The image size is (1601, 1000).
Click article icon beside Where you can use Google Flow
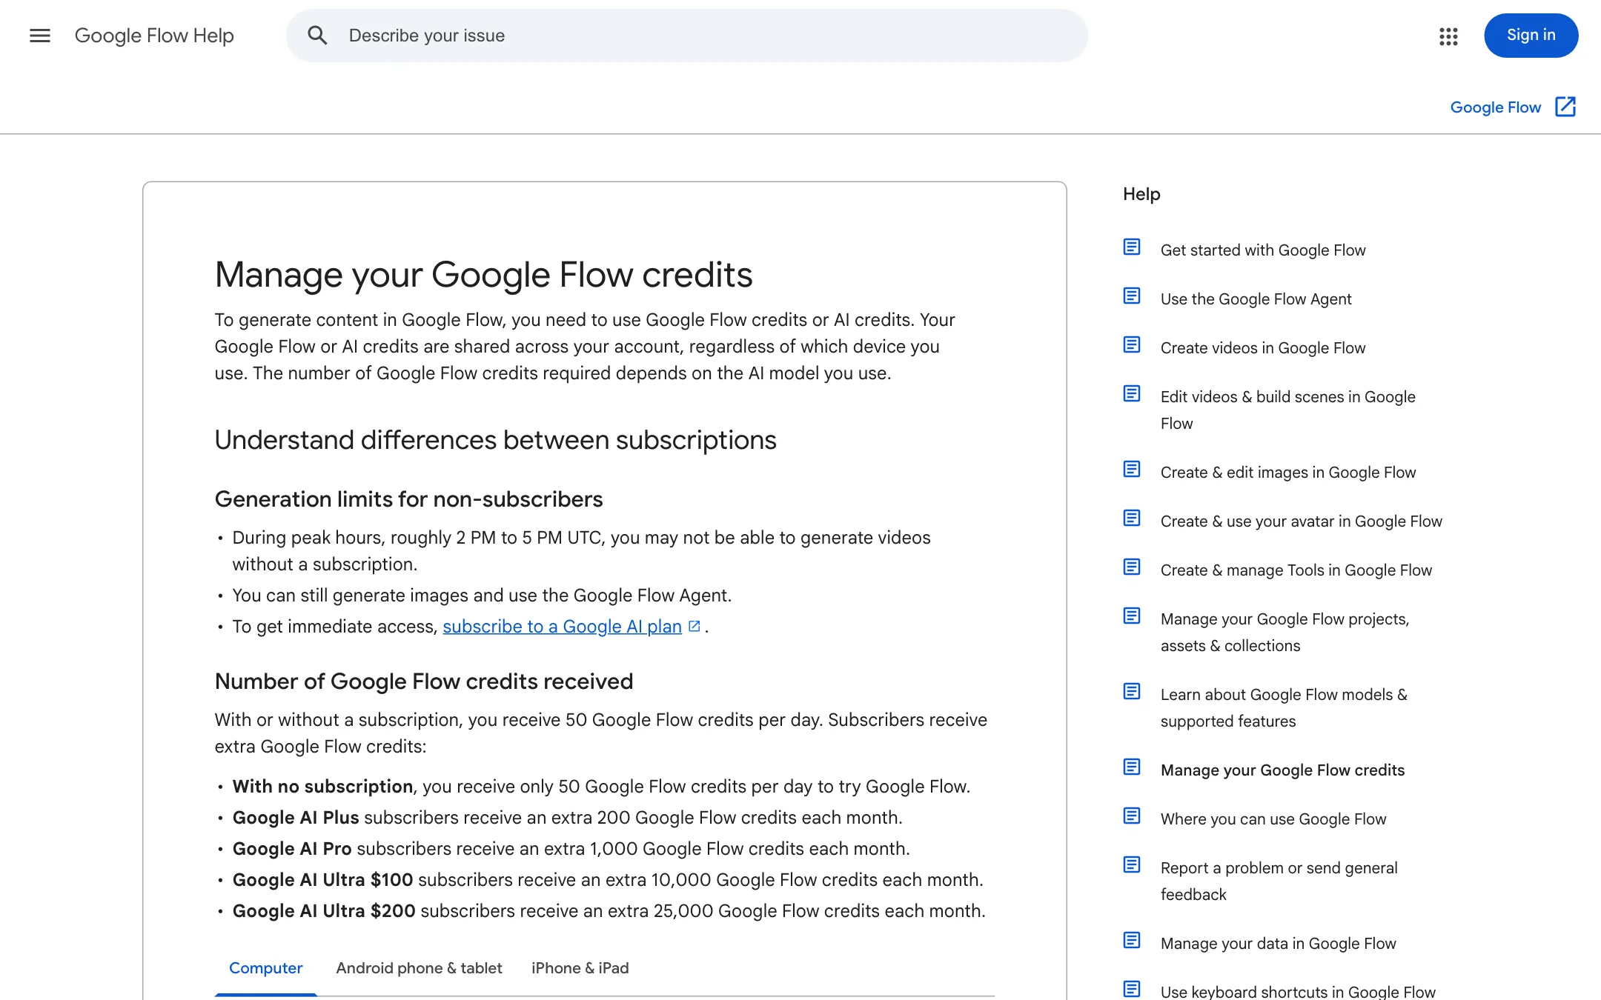click(1132, 816)
